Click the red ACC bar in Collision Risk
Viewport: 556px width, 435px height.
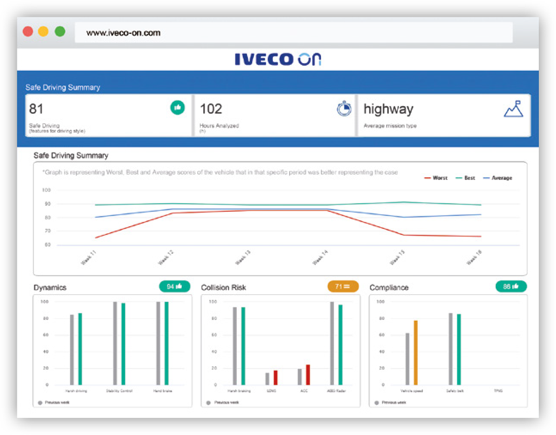308,375
